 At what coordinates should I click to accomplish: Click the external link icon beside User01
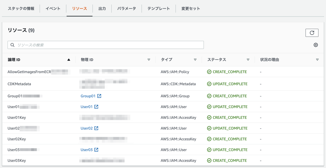coord(96,107)
